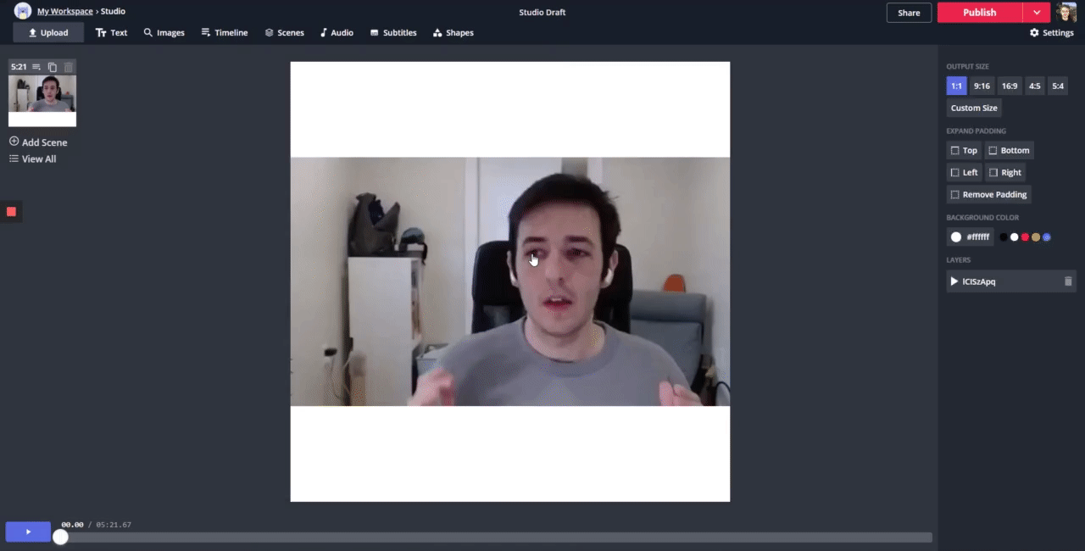The height and width of the screenshot is (551, 1085).
Task: Toggle Top padding expansion
Action: click(964, 150)
